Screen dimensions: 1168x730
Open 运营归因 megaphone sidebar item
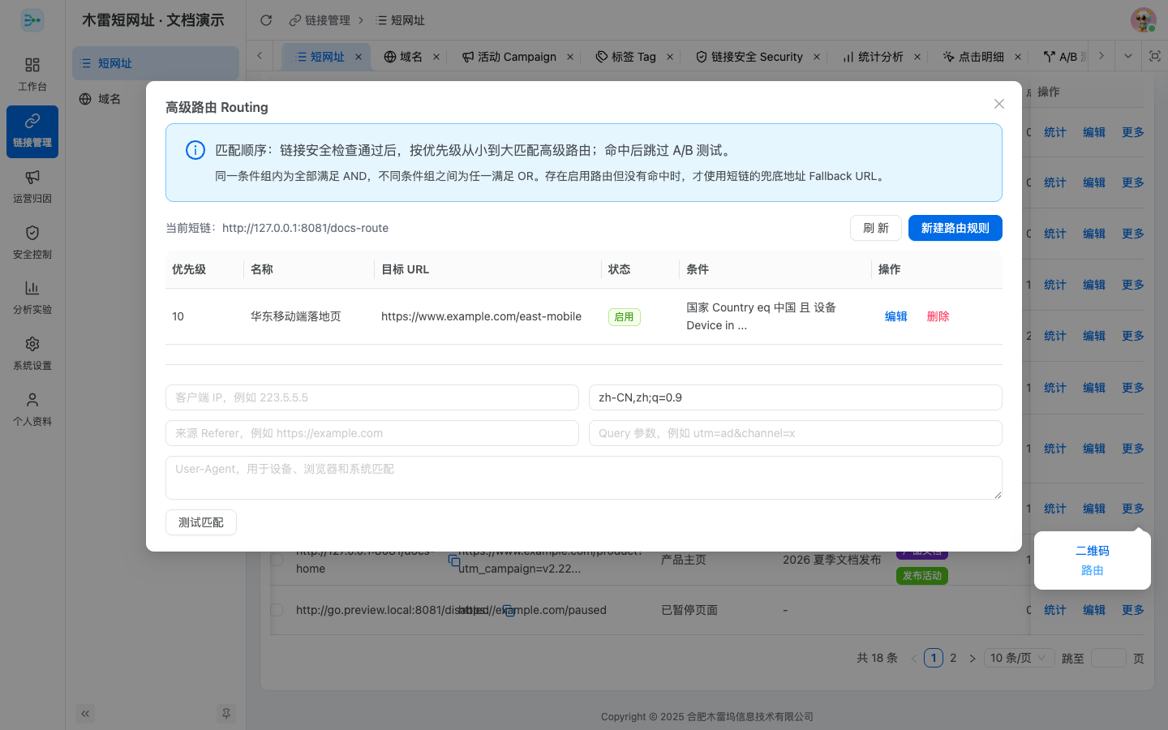(x=32, y=187)
